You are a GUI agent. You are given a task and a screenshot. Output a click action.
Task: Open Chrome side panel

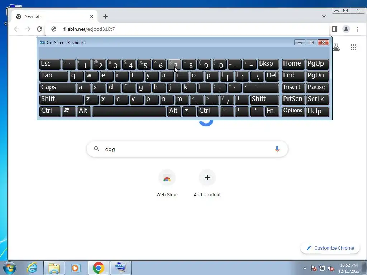tap(335, 29)
